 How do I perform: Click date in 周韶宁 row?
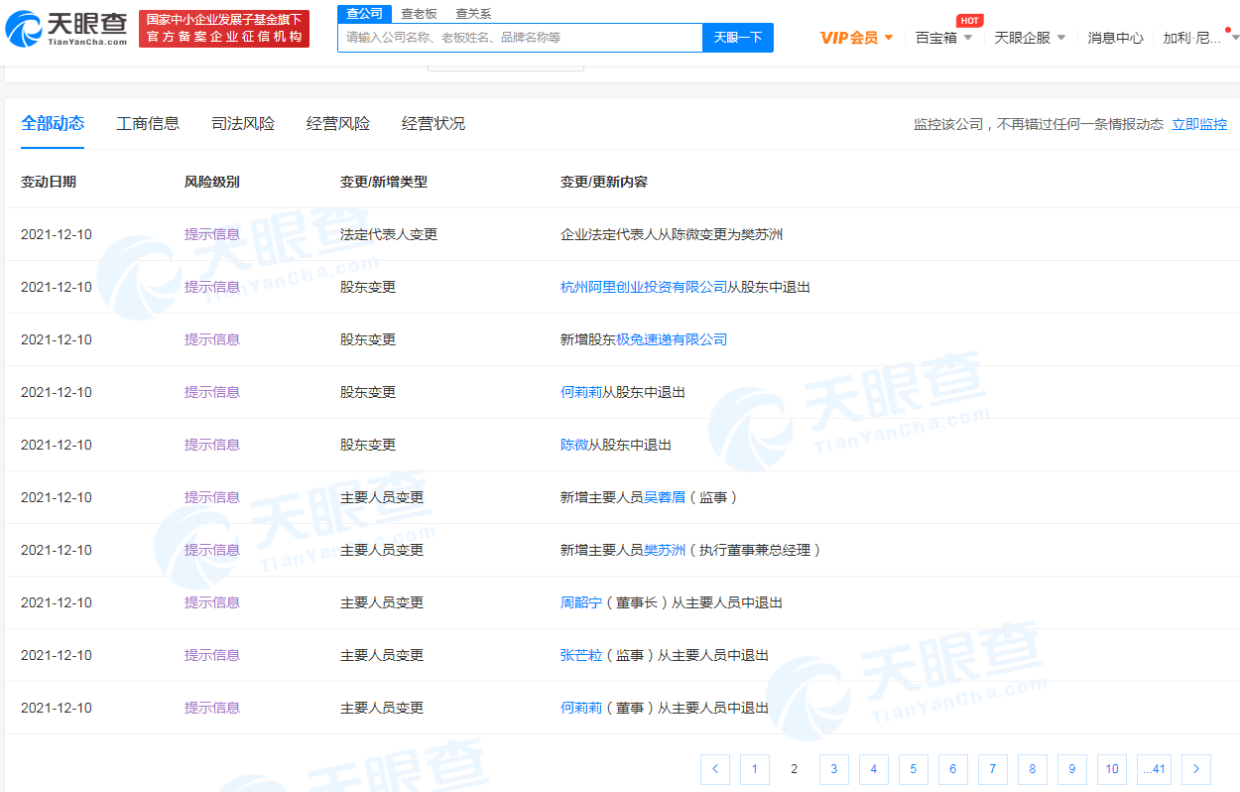(57, 602)
